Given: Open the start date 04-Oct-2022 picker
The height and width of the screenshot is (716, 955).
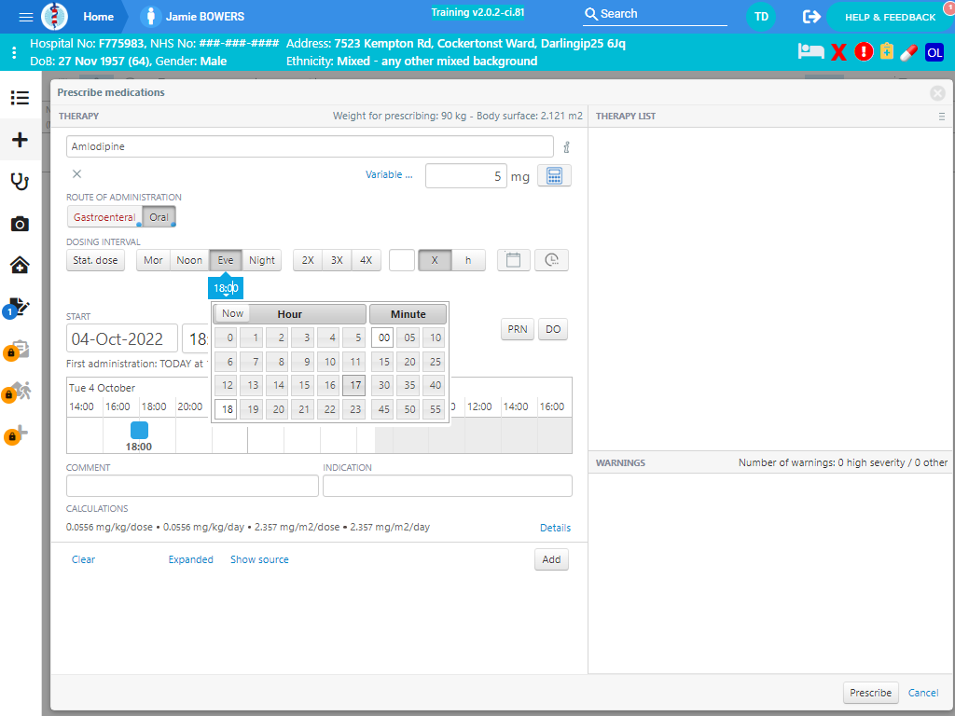Looking at the screenshot, I should [122, 338].
